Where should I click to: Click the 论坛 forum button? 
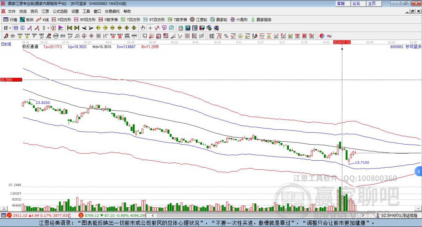point(356,3)
